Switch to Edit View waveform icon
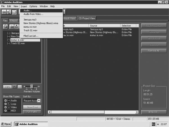The image size is (169, 127). click(x=4, y=12)
